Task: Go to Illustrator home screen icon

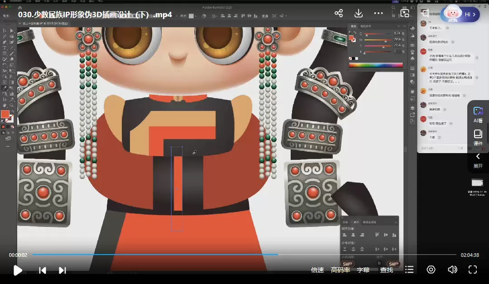Action: (x=19, y=7)
